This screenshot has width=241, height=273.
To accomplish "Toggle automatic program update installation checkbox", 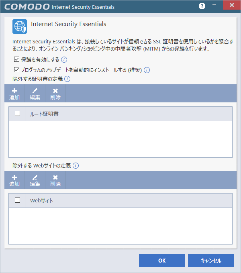I will coord(16,70).
